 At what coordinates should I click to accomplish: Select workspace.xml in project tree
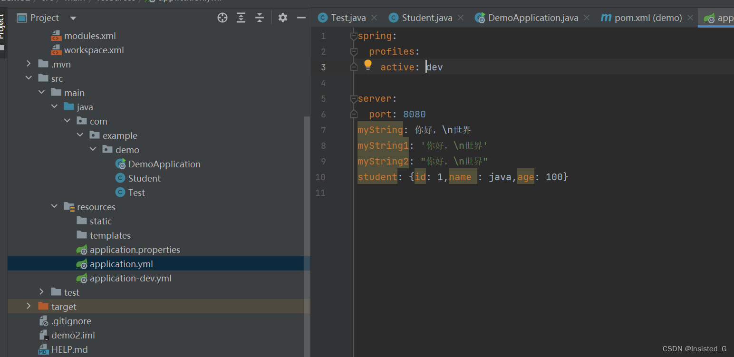(94, 50)
